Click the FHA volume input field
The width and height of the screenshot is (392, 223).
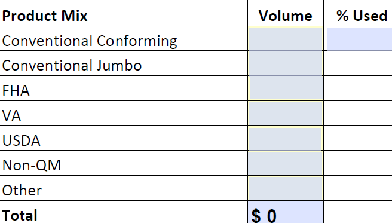(286, 88)
